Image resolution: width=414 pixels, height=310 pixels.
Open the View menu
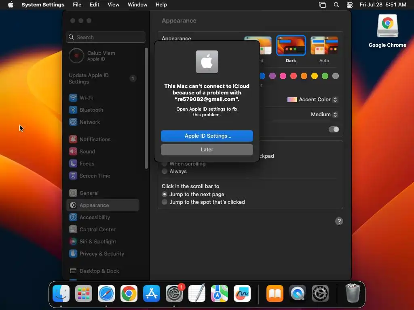(114, 5)
